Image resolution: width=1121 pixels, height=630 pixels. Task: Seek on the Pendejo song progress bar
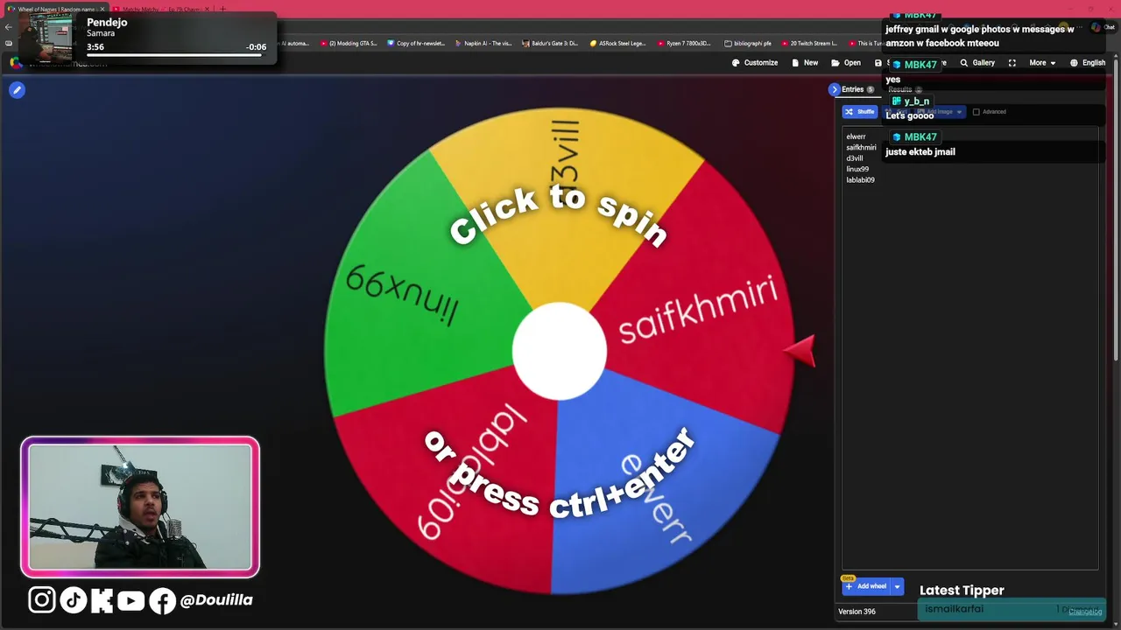(x=175, y=56)
